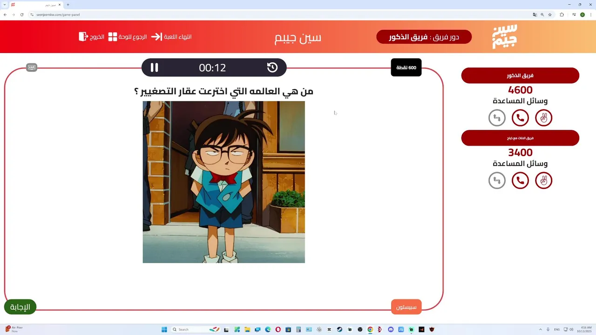Use second team's swap help icon

tap(497, 180)
